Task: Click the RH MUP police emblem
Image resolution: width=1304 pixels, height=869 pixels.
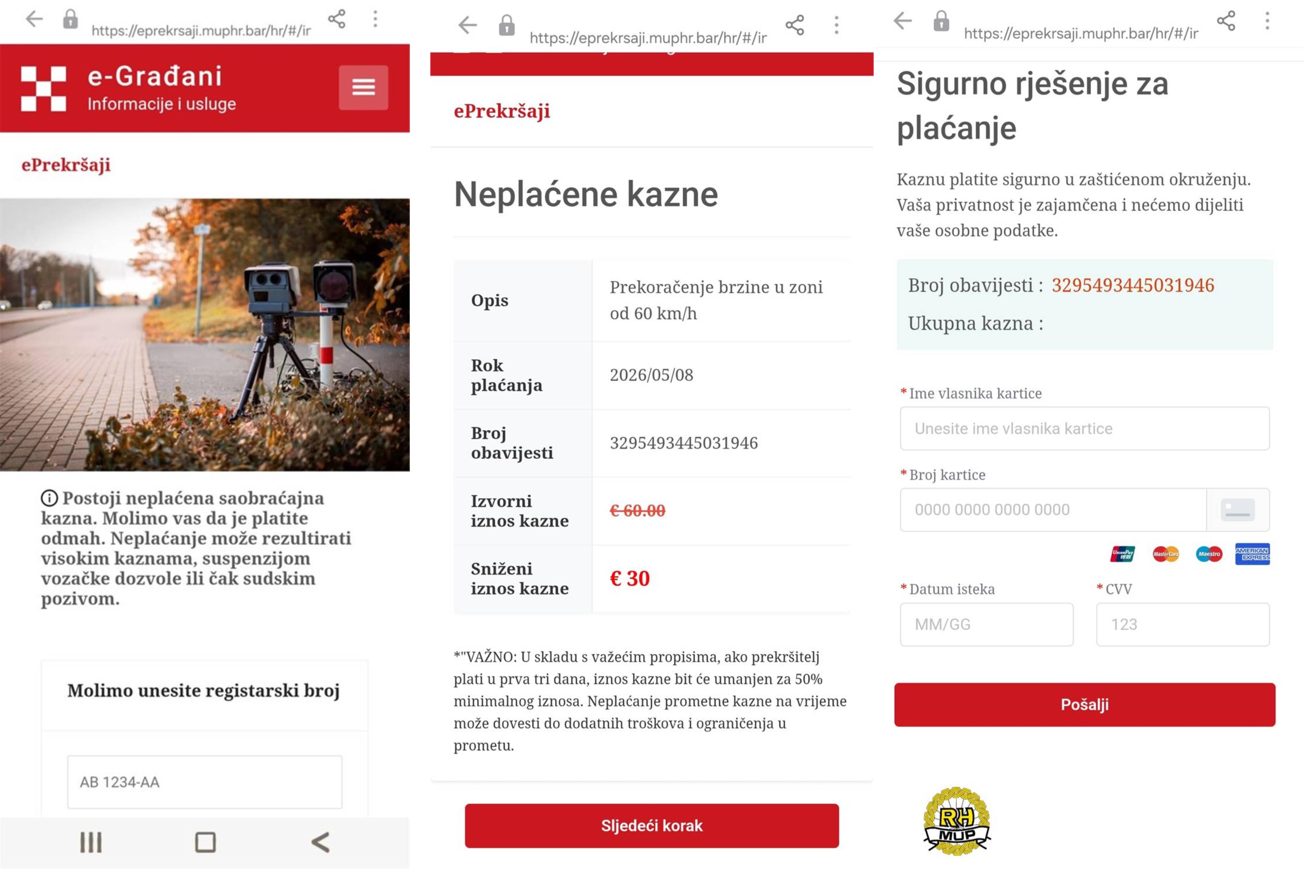Action: [x=956, y=821]
